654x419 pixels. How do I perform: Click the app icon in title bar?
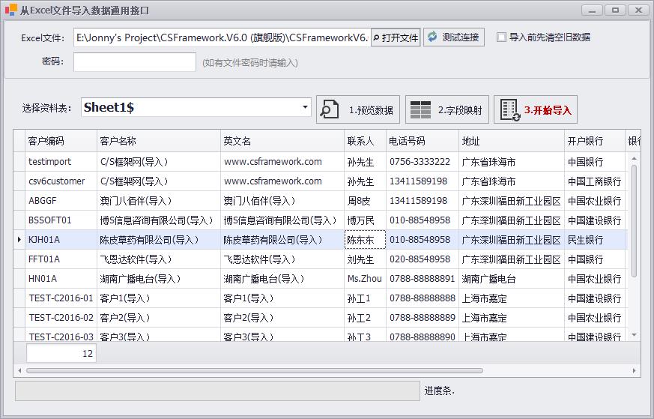(x=10, y=10)
